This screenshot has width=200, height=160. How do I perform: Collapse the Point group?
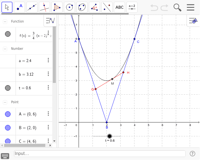(5, 102)
